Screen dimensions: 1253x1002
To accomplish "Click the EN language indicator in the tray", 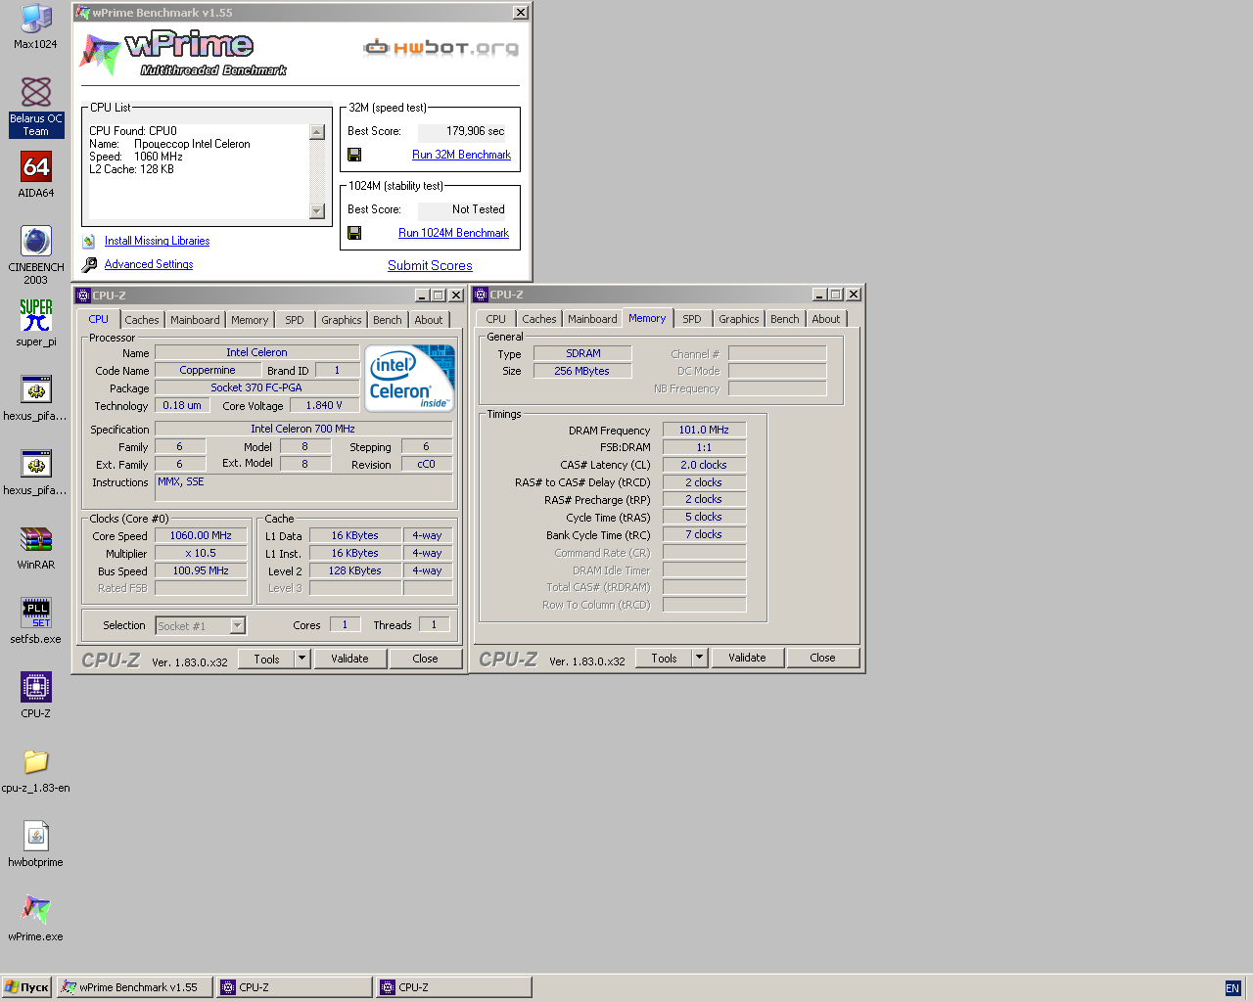I will coord(1232,988).
